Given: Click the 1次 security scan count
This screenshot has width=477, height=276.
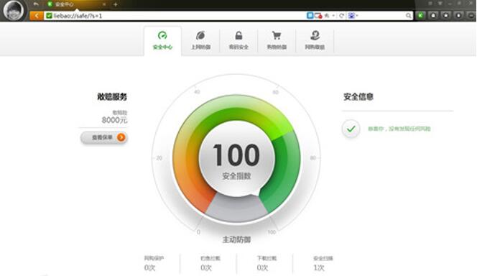Looking at the screenshot, I should tap(319, 268).
